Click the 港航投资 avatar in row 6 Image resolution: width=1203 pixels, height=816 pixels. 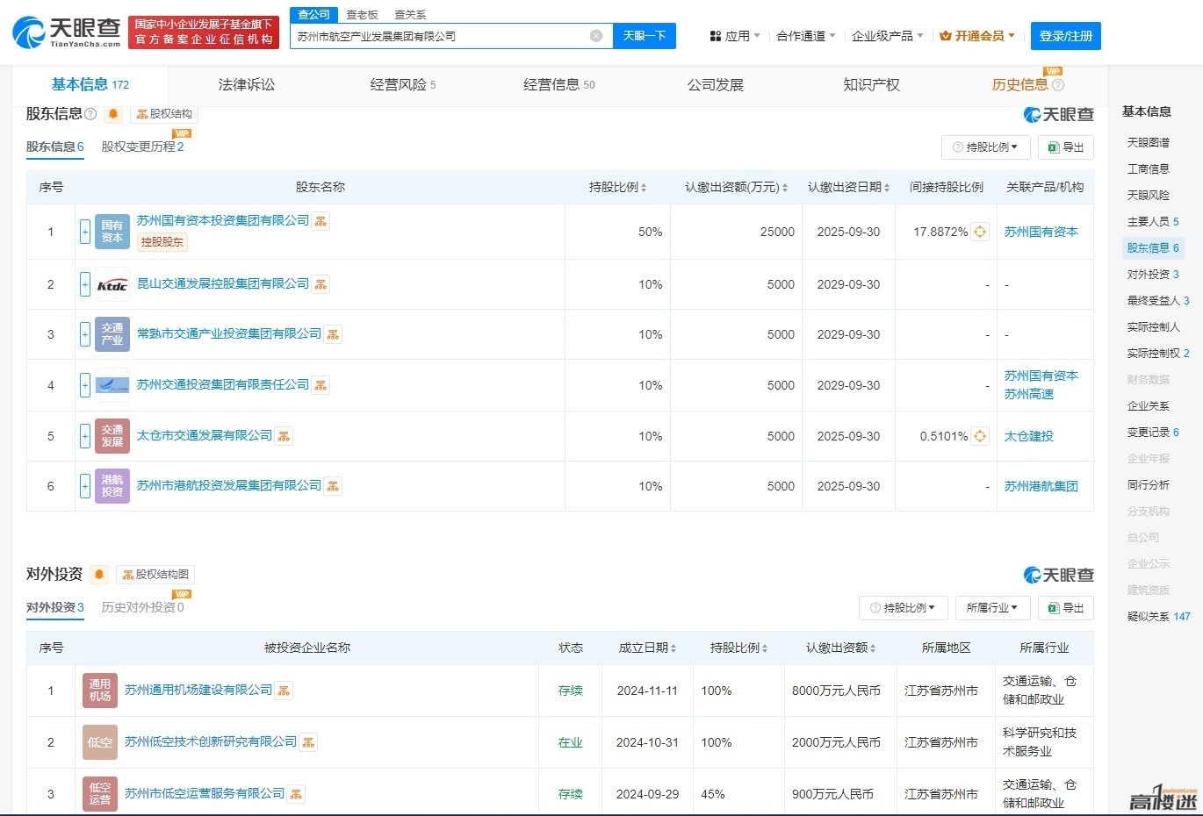112,486
